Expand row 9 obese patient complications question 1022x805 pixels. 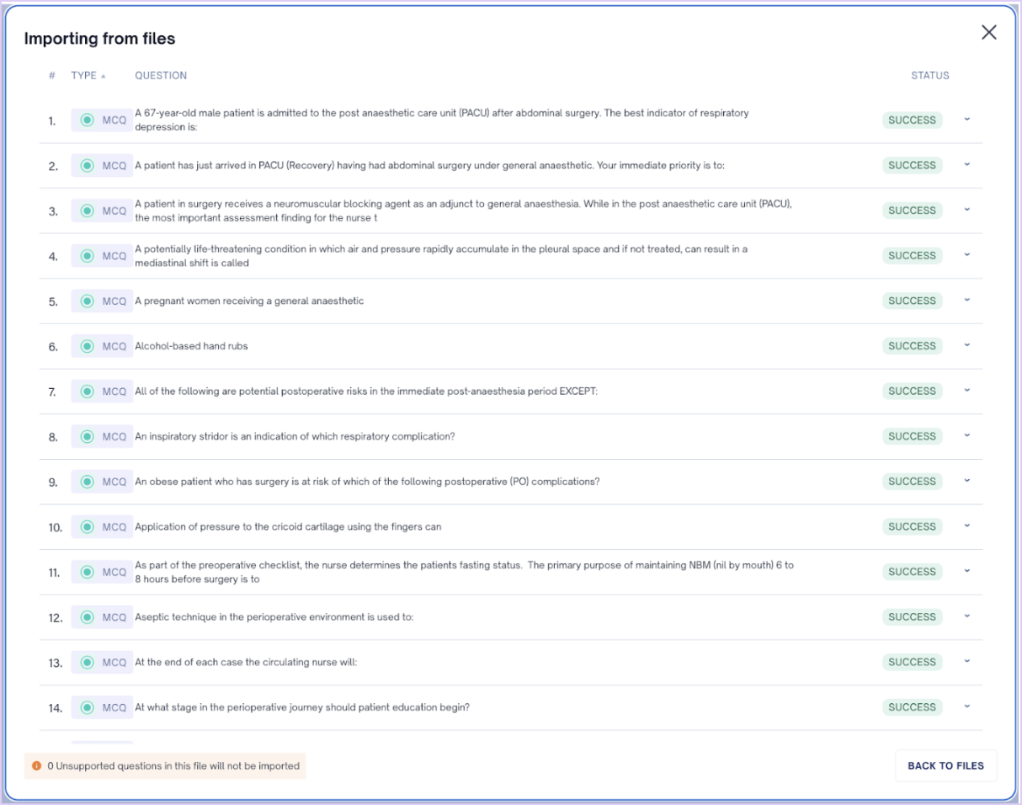pyautogui.click(x=966, y=481)
